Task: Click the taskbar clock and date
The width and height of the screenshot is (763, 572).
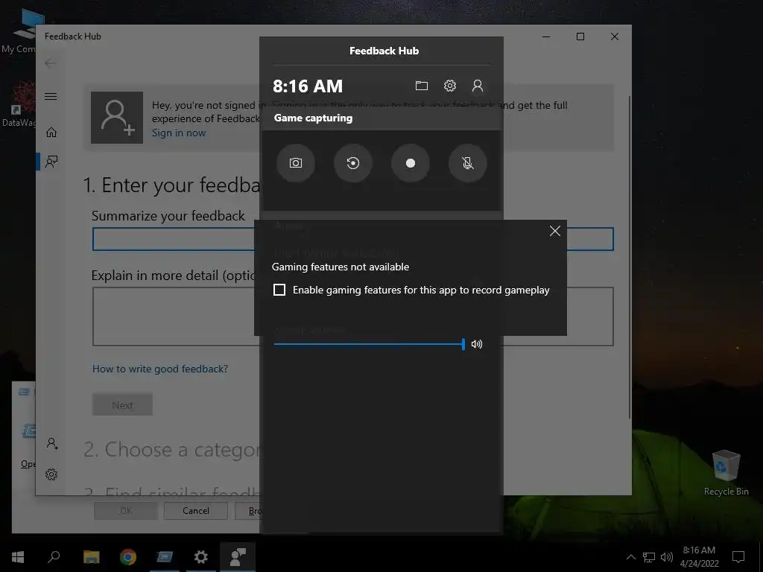Action: pyautogui.click(x=699, y=557)
